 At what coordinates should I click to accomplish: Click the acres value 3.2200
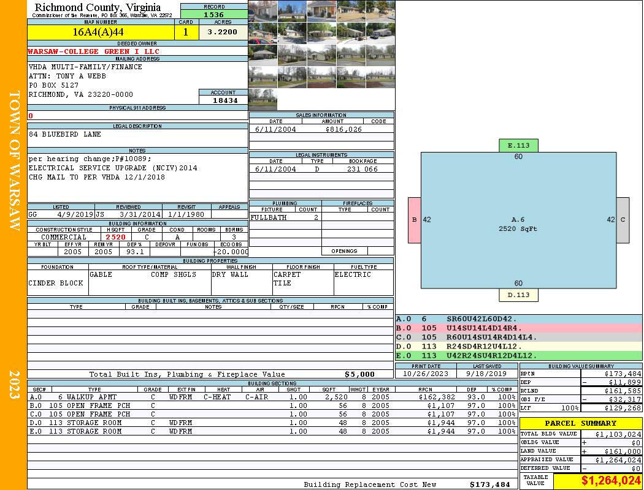(x=222, y=32)
